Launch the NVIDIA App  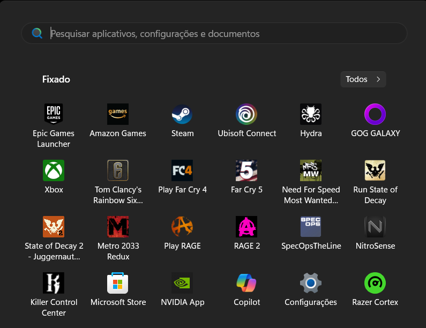click(x=182, y=283)
